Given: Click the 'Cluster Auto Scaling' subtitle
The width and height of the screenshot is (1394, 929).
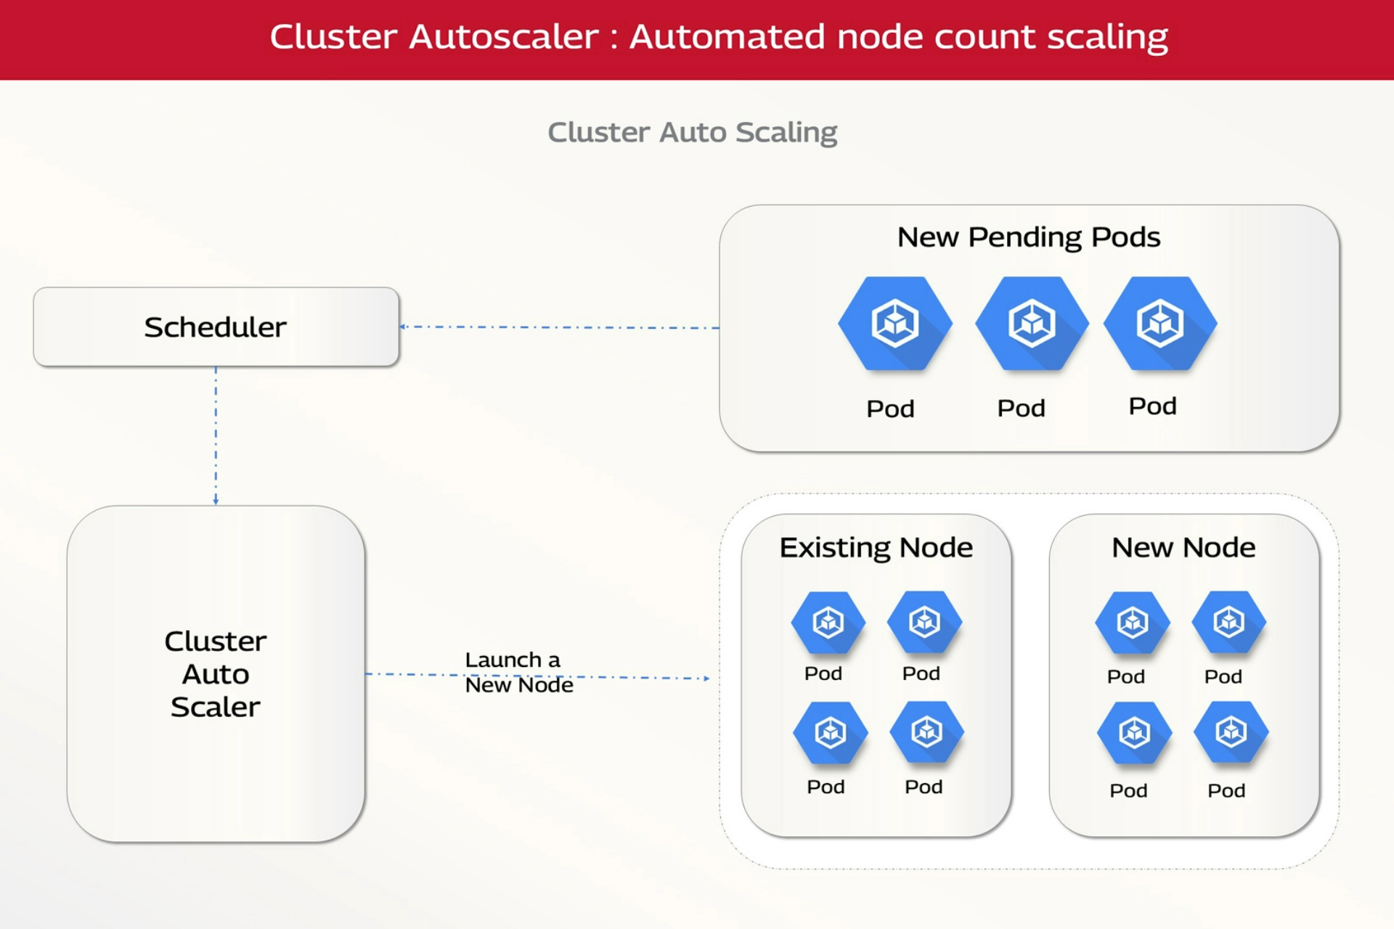Looking at the screenshot, I should [x=693, y=133].
